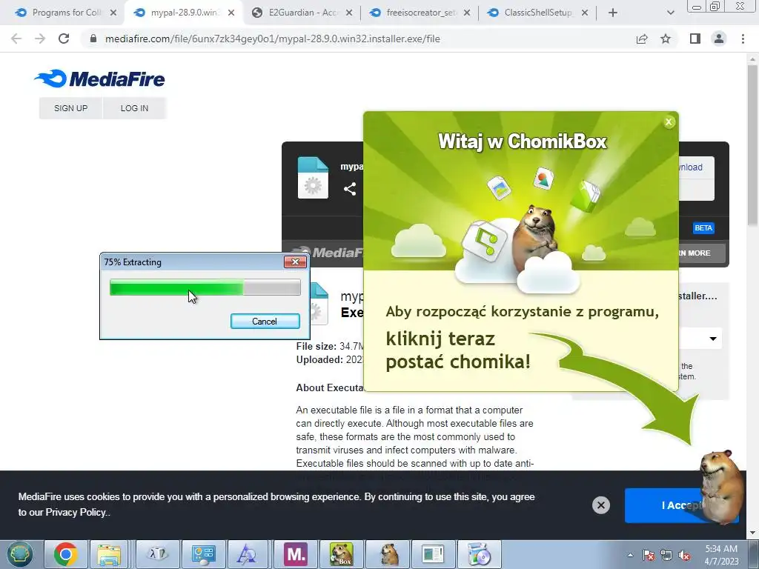The image size is (759, 569).
Task: Click the BETA badge
Action: (703, 228)
